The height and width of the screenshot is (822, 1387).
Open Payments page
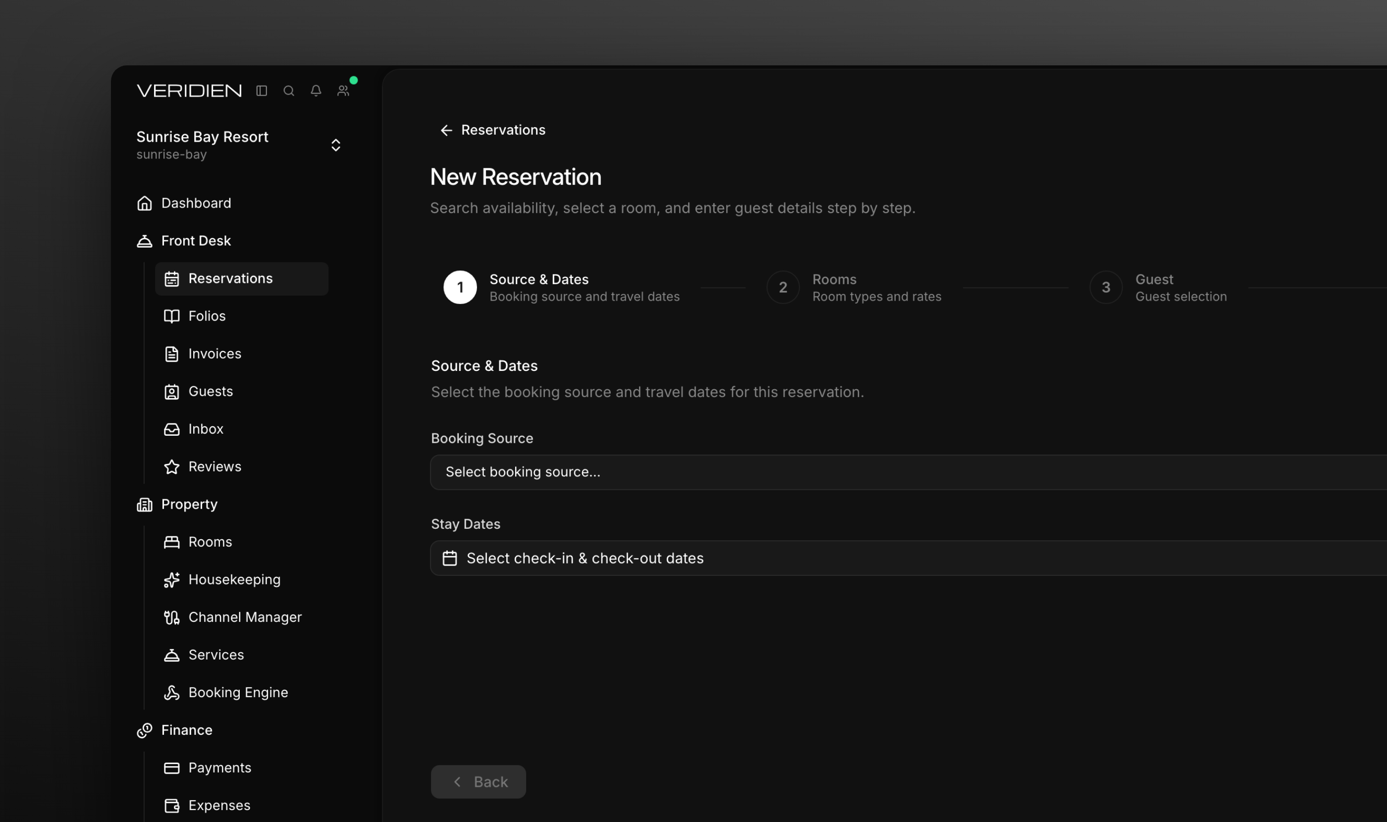point(220,768)
